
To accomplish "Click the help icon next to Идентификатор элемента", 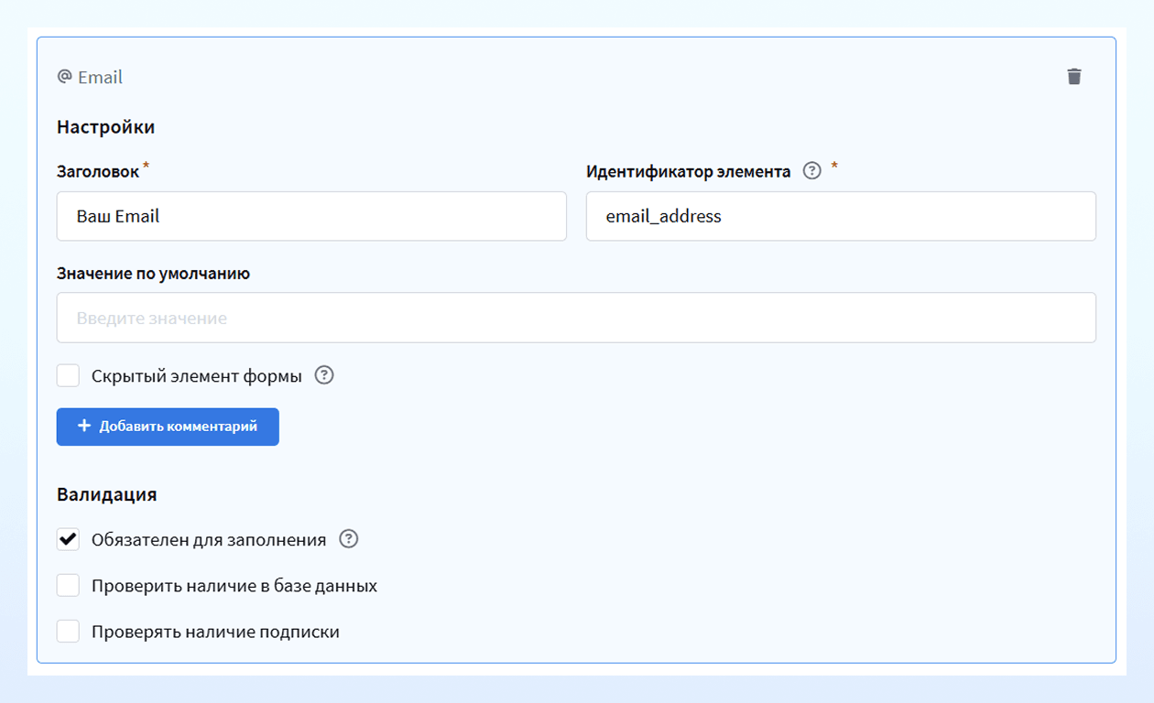I will coord(811,171).
